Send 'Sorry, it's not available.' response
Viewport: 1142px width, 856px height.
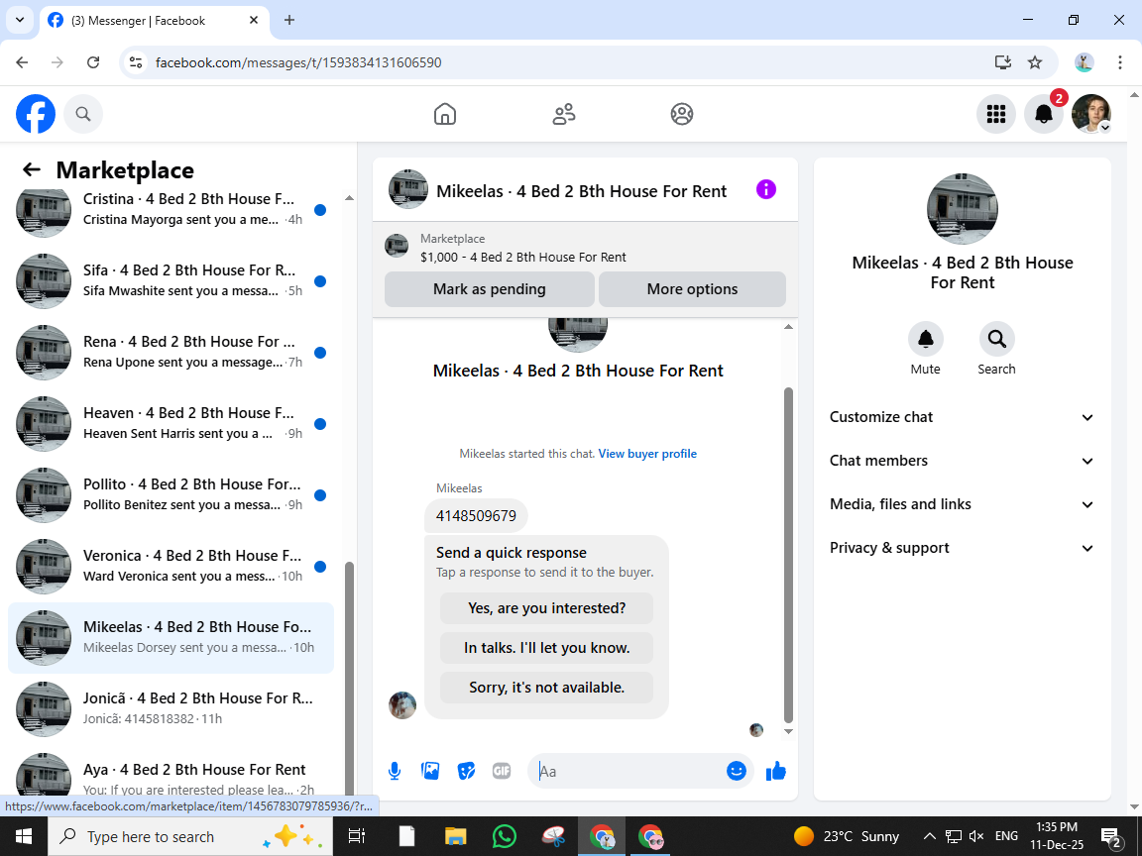tap(546, 688)
